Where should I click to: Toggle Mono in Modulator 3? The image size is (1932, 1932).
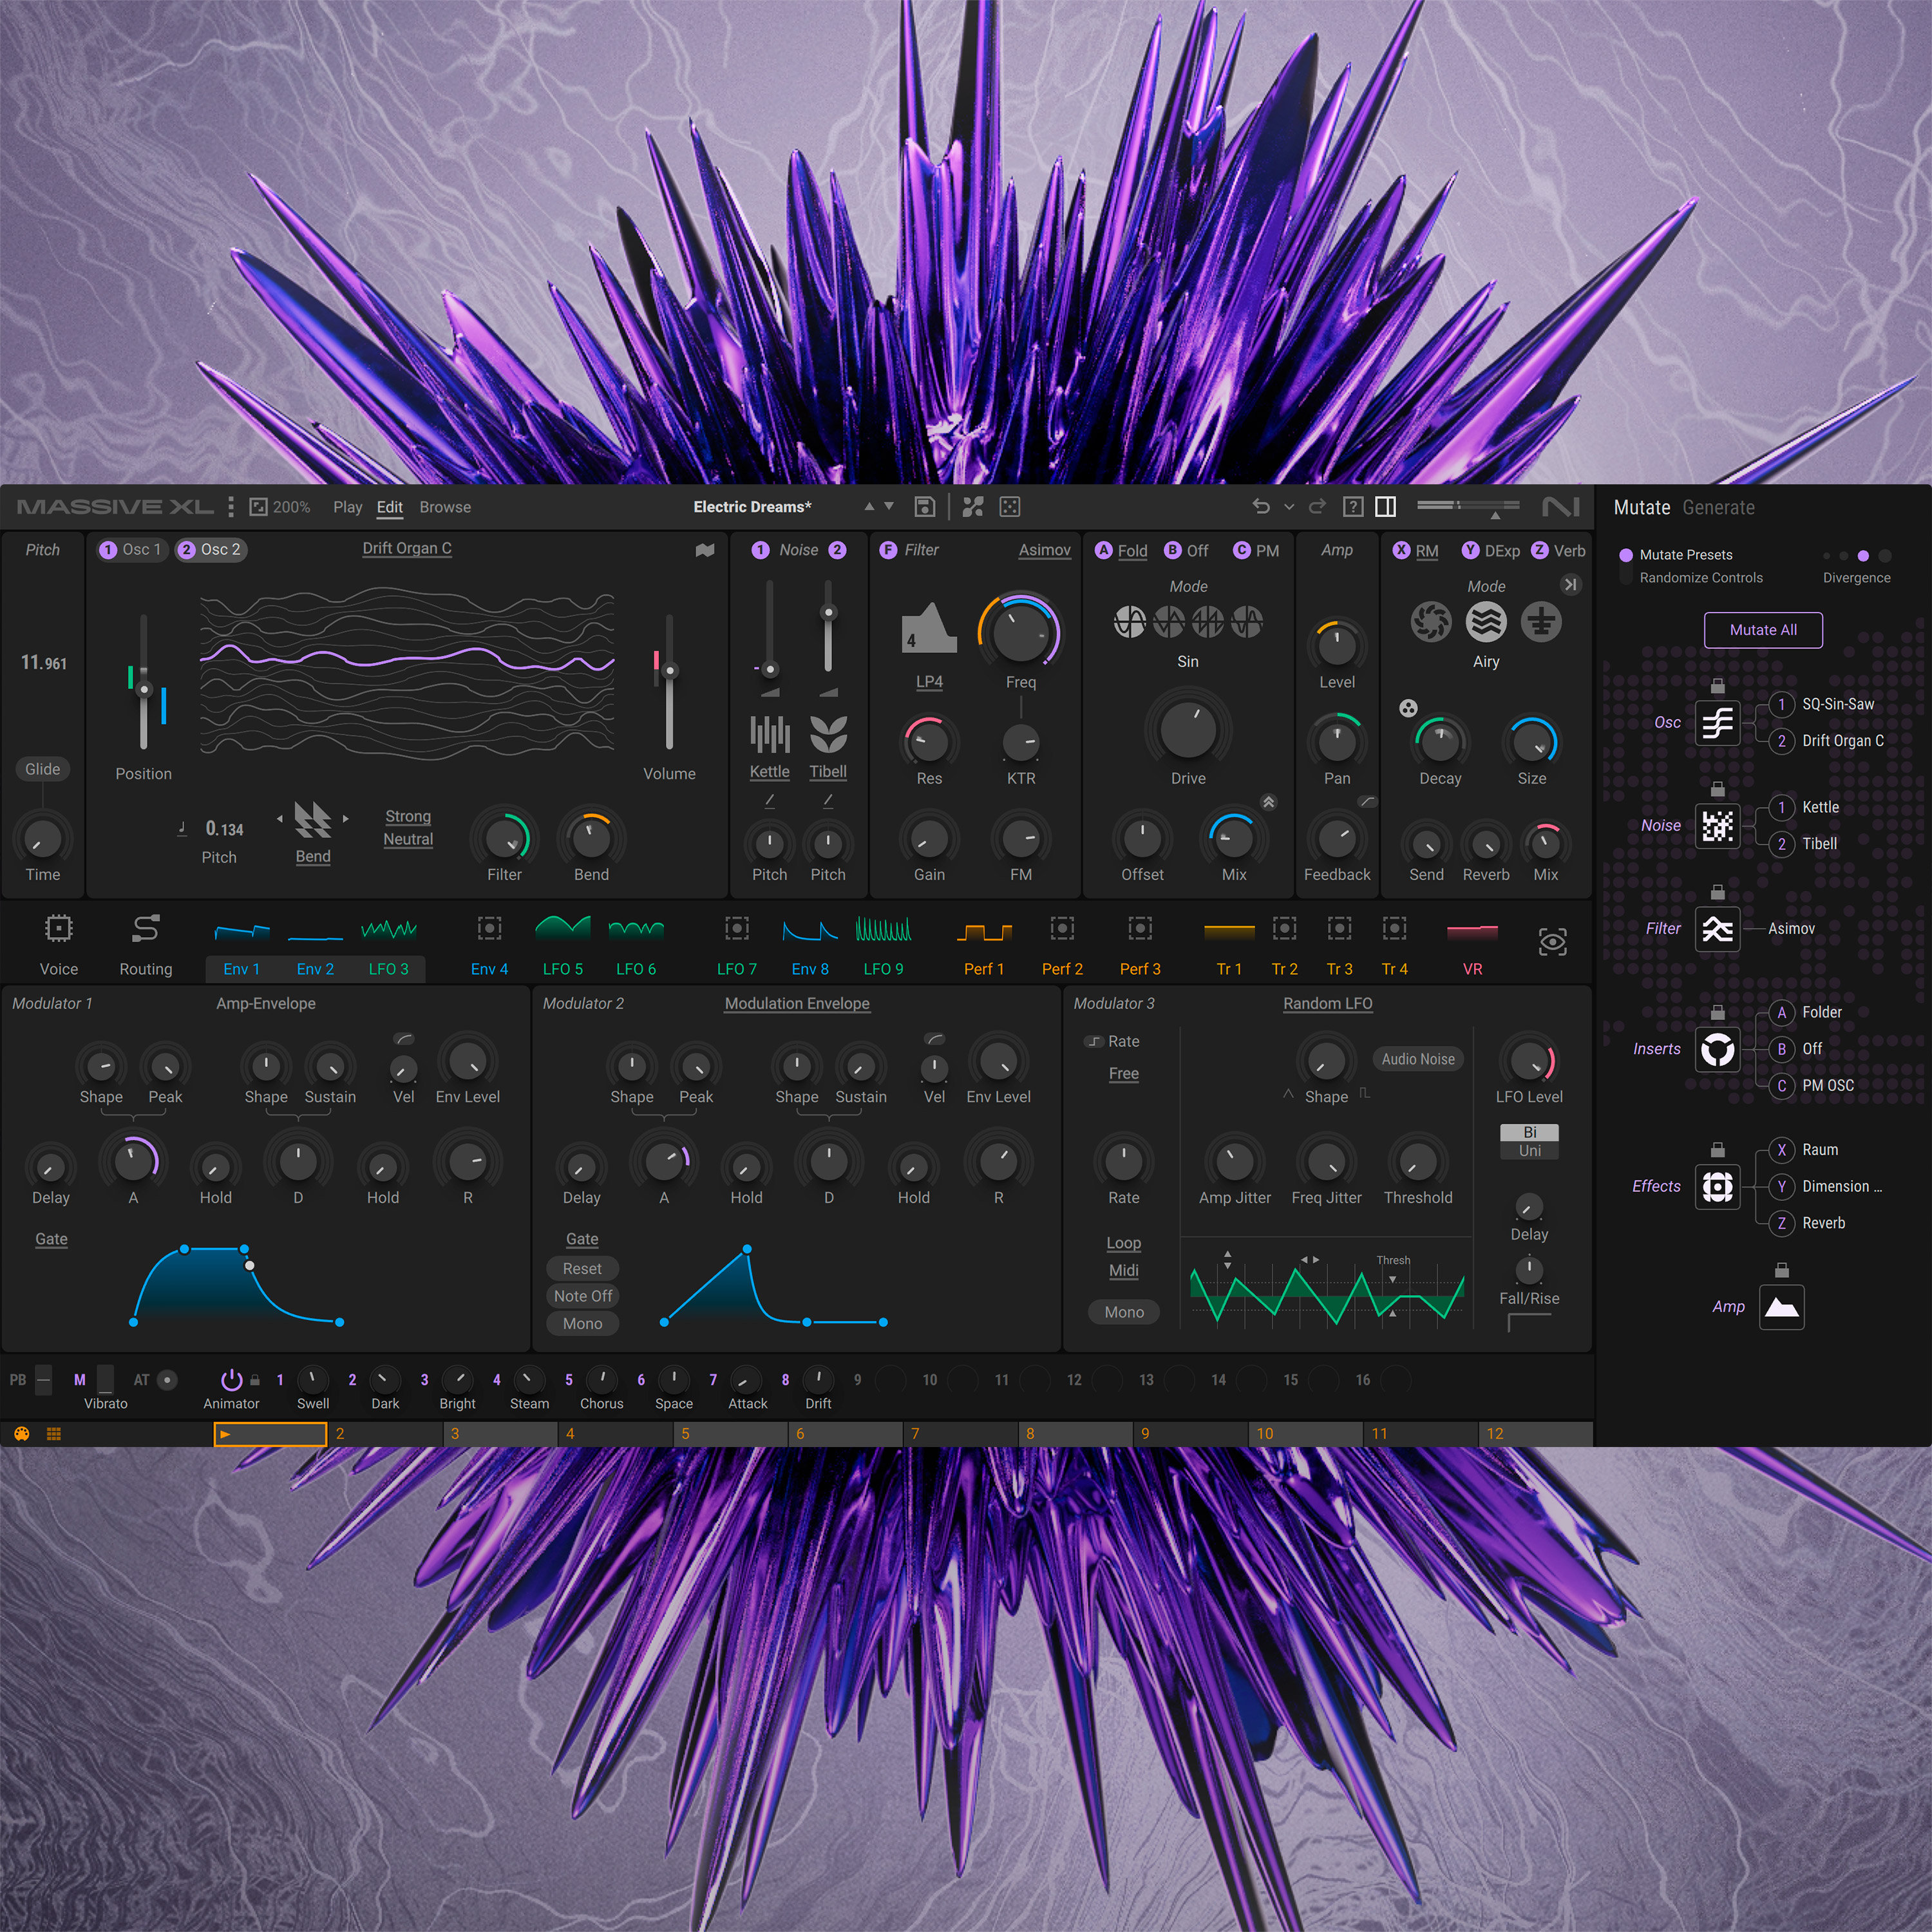(x=1124, y=1312)
